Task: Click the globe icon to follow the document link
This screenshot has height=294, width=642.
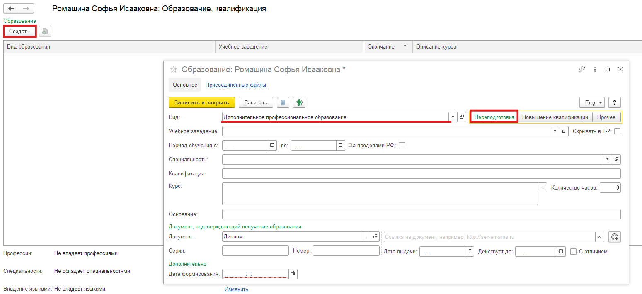Action: click(615, 237)
